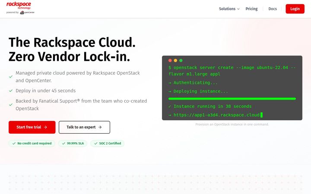This screenshot has height=194, width=311.
Task: Click the yellow dot in the terminal window
Action: pyautogui.click(x=175, y=61)
